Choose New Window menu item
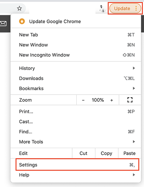Screen dimensions: 144x187 click(x=76, y=45)
